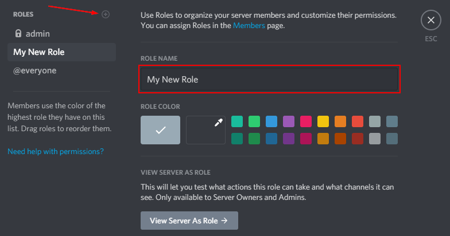Click the View Server As Role button
The height and width of the screenshot is (236, 450).
[x=189, y=221]
